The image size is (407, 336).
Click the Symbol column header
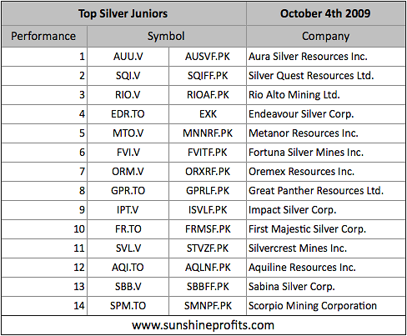[167, 36]
